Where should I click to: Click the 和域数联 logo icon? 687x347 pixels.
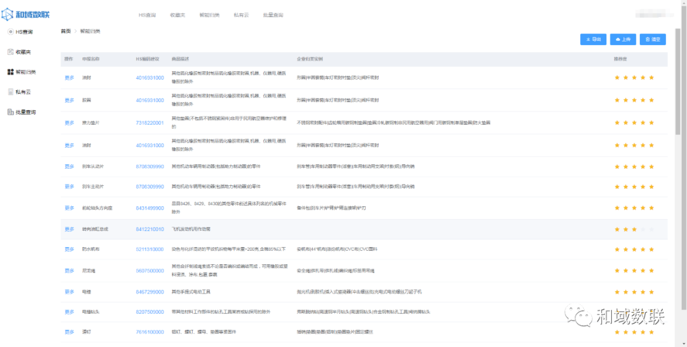click(x=8, y=15)
